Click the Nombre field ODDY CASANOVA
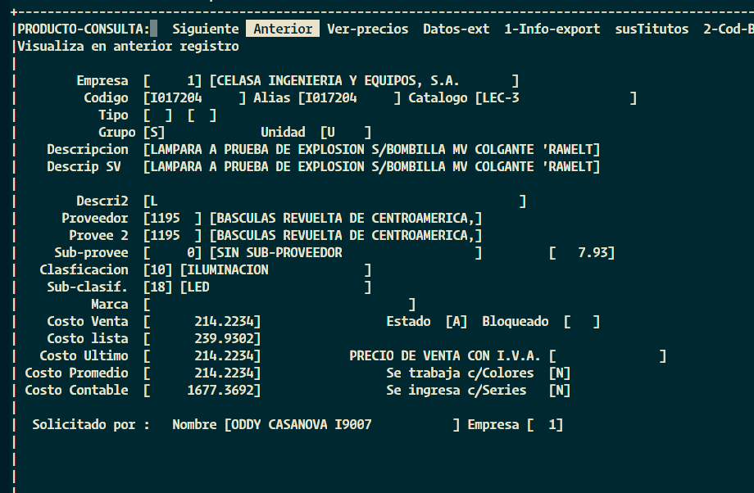Image resolution: width=754 pixels, height=493 pixels. coord(341,425)
